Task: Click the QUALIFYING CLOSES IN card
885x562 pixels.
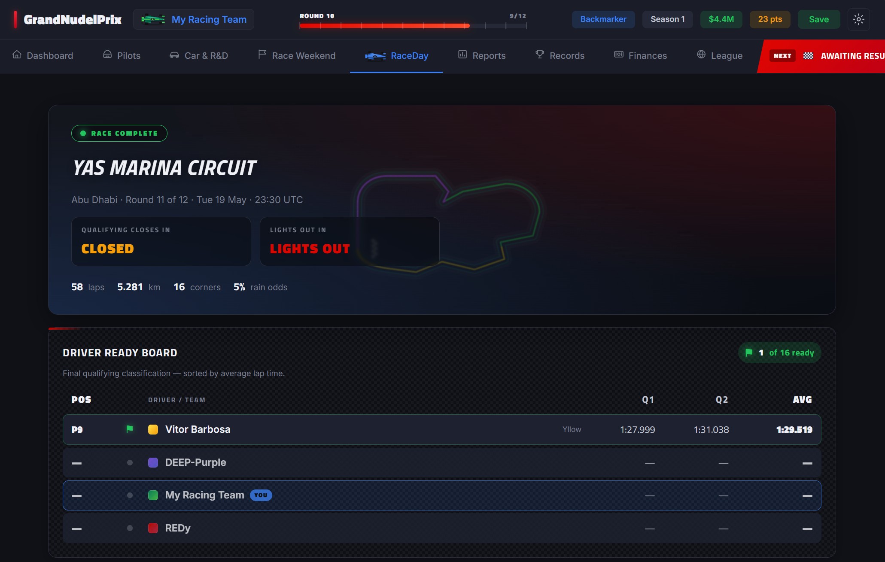Action: [161, 241]
